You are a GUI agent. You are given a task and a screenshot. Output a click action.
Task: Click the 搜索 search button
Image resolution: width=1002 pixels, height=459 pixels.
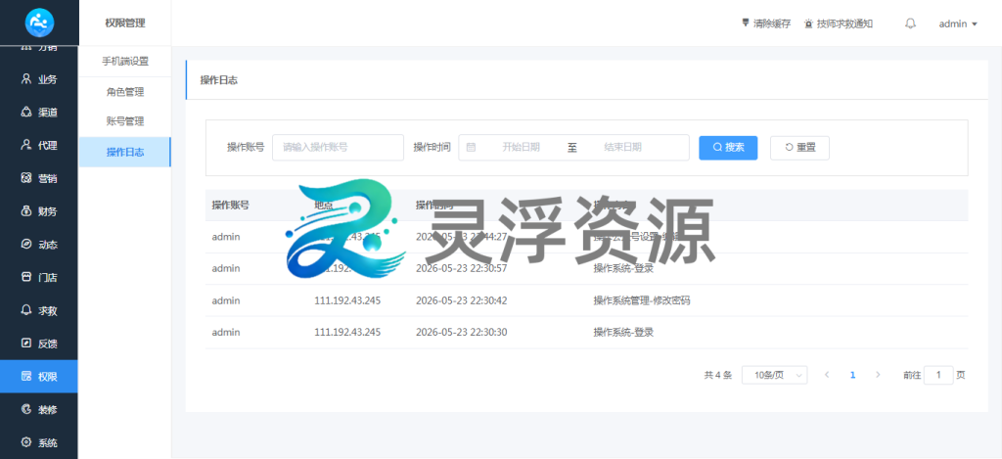(728, 148)
